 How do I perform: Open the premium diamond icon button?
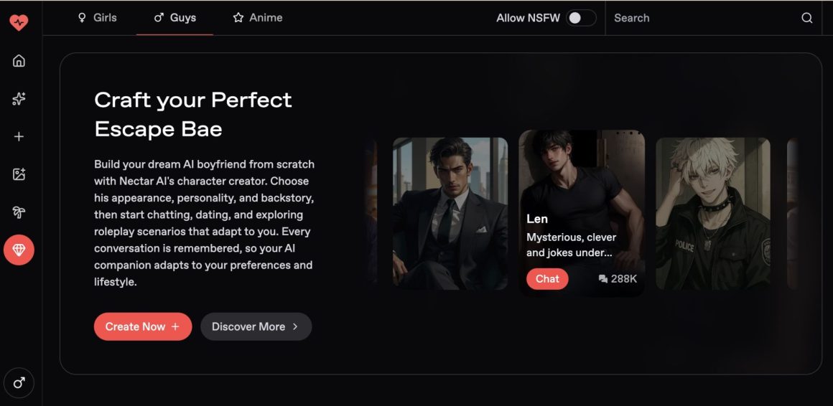[19, 250]
